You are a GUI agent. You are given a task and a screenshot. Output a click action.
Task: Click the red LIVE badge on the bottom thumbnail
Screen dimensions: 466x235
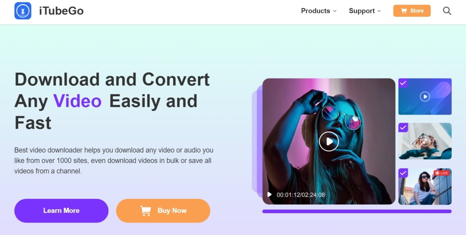(442, 173)
